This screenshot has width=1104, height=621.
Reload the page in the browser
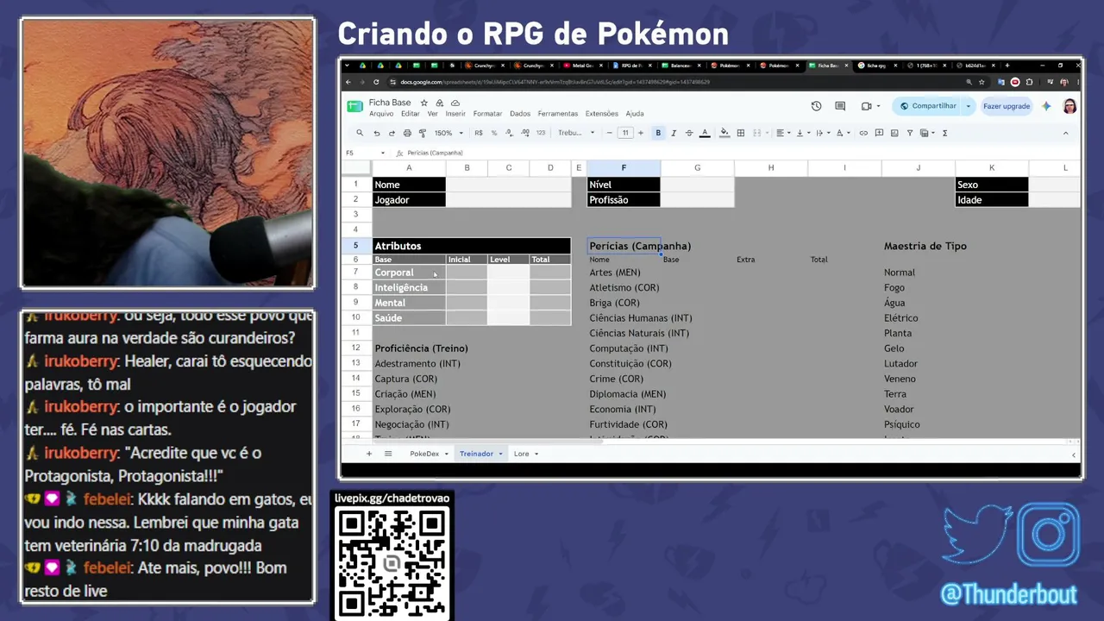pyautogui.click(x=377, y=82)
